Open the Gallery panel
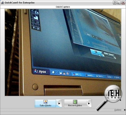126x115 pixels. click(x=118, y=110)
